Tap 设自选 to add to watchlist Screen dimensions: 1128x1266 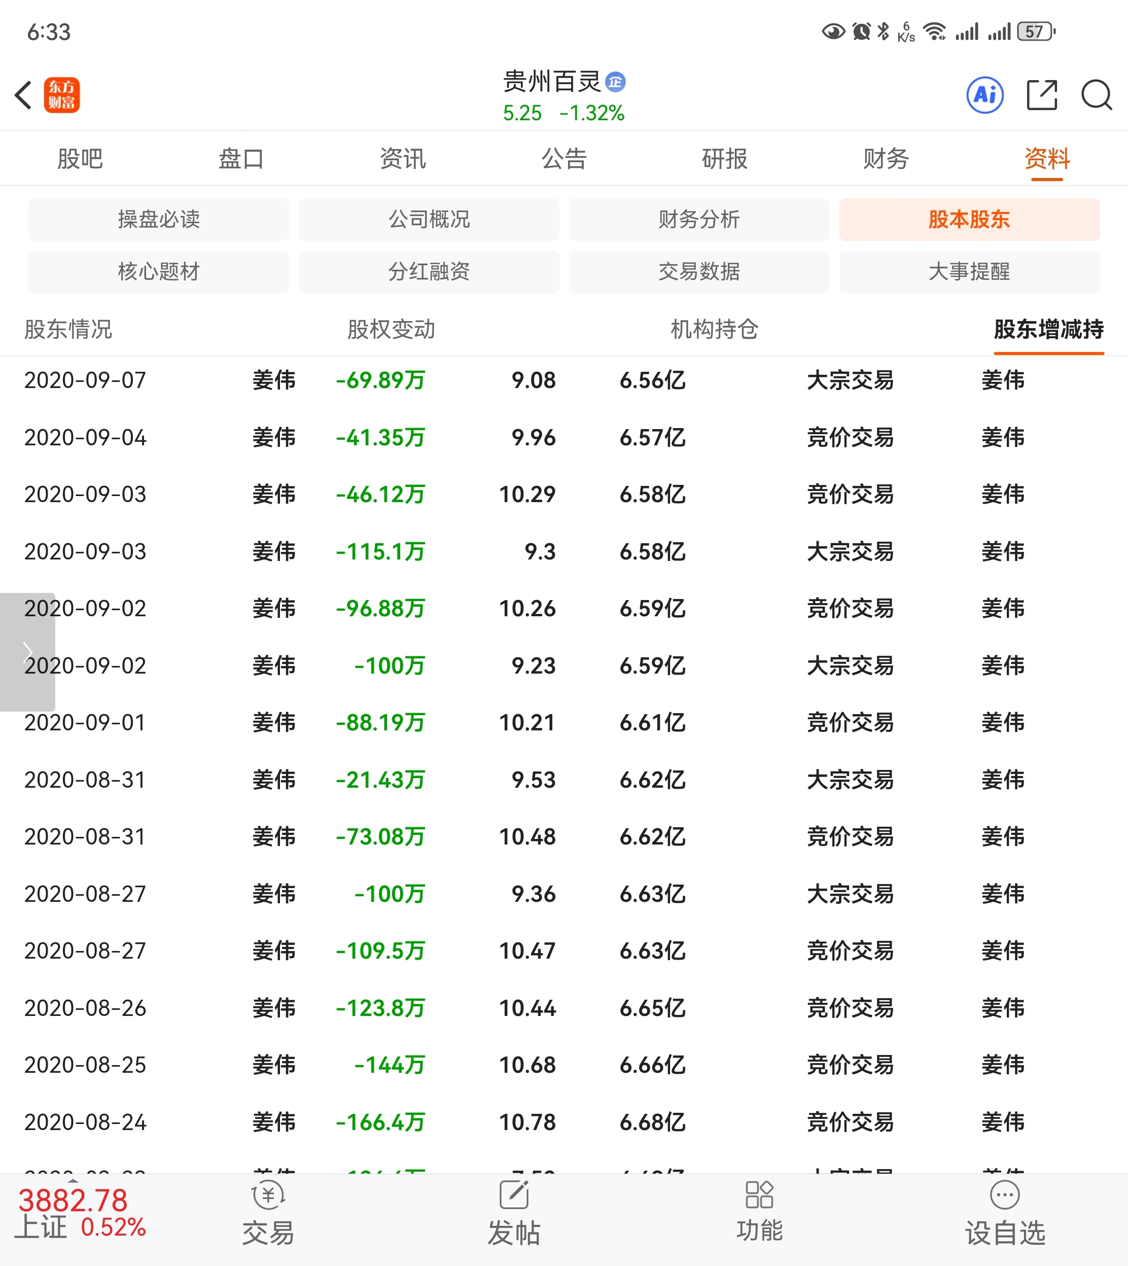click(1004, 1215)
